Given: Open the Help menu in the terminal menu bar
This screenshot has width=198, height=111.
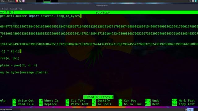Looking at the screenshot, I should pos(20,9).
